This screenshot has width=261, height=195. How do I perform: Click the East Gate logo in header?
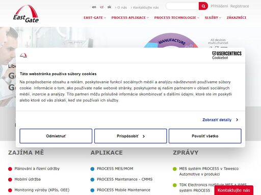(x=26, y=14)
